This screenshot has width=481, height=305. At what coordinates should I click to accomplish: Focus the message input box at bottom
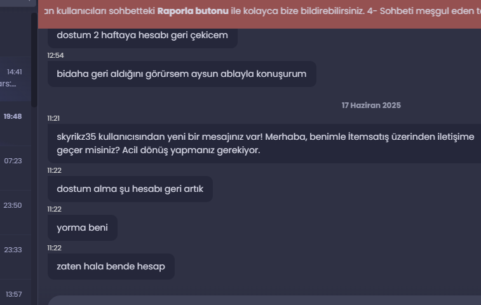[x=264, y=301]
